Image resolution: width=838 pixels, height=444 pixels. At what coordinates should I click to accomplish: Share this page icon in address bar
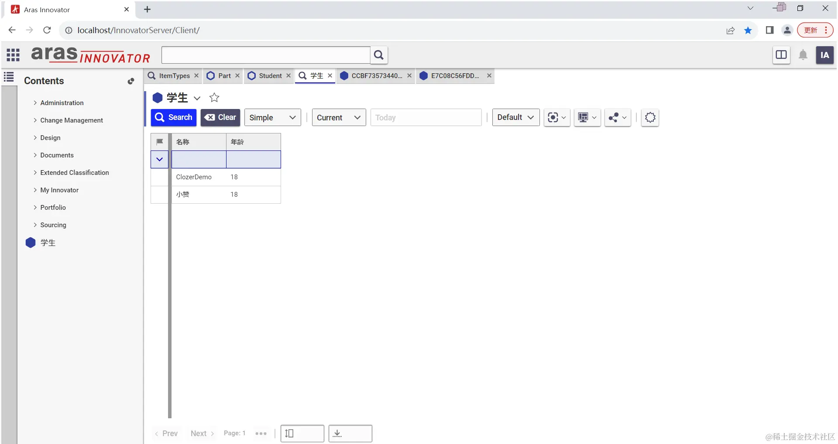730,30
